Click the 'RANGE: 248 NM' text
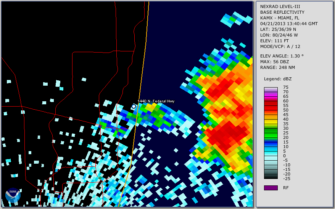 [x=277, y=68]
